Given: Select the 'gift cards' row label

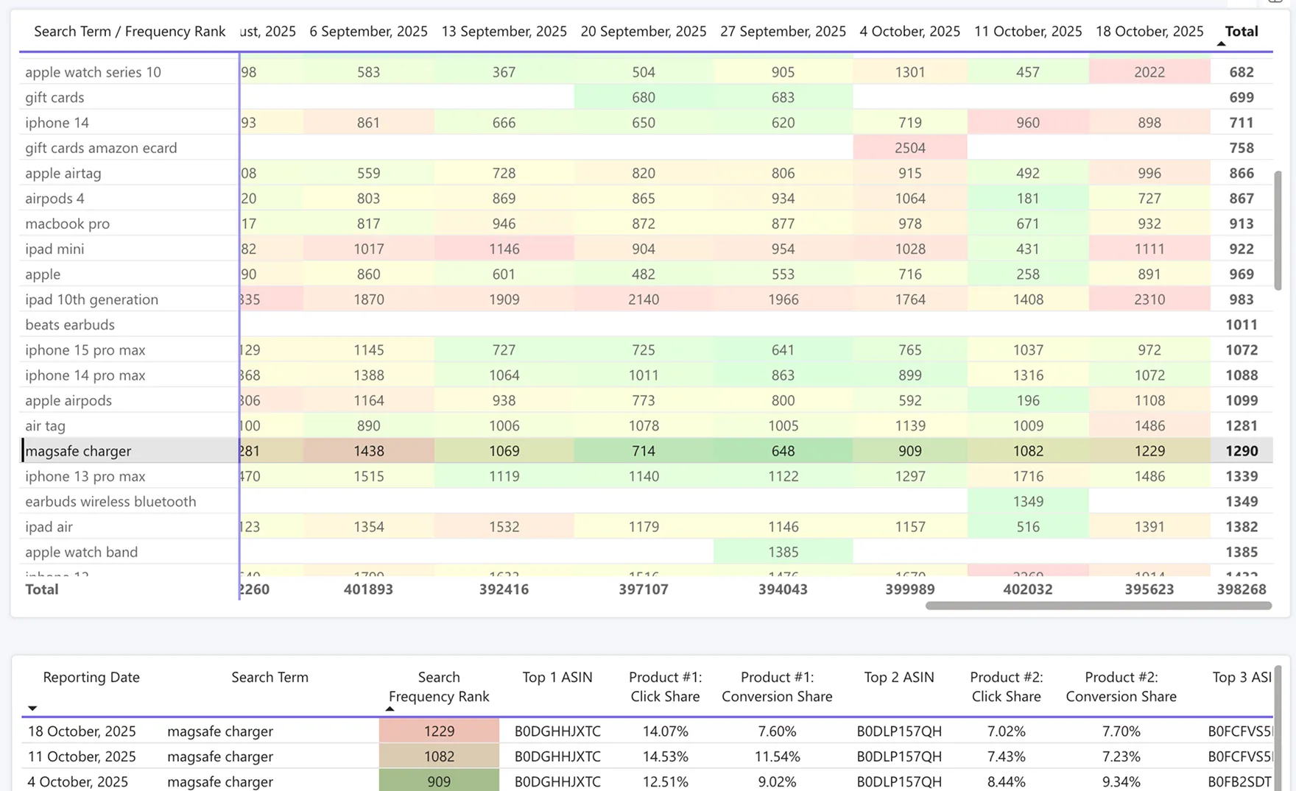Looking at the screenshot, I should [x=54, y=97].
